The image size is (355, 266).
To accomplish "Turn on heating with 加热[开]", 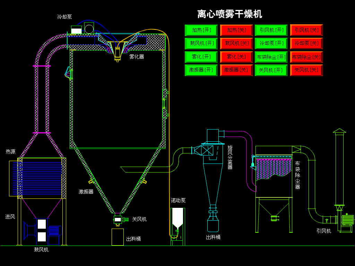I will pyautogui.click(x=201, y=30).
